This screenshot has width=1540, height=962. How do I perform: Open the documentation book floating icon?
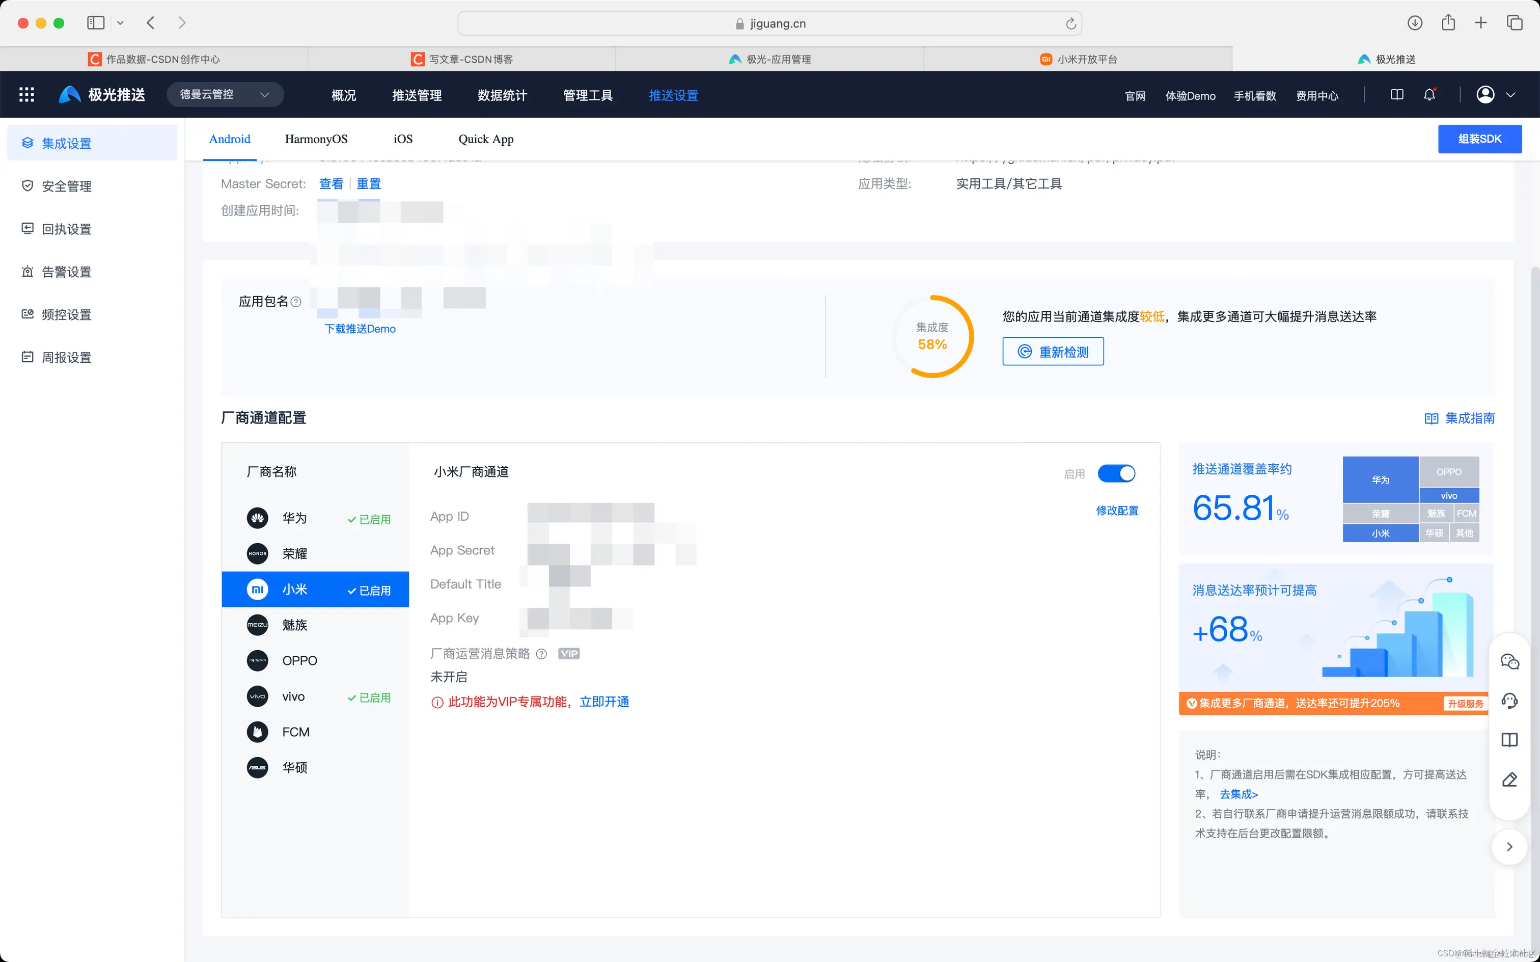tap(1510, 740)
